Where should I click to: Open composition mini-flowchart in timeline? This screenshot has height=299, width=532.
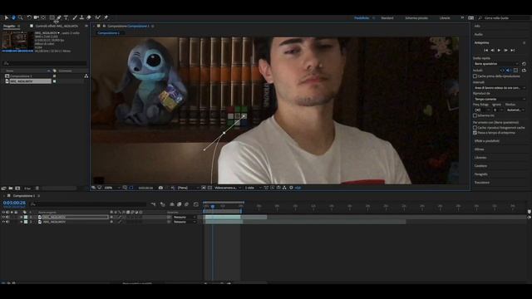(x=153, y=204)
